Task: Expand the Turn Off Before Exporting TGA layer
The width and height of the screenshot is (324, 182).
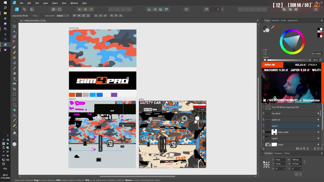Action: pos(263,107)
